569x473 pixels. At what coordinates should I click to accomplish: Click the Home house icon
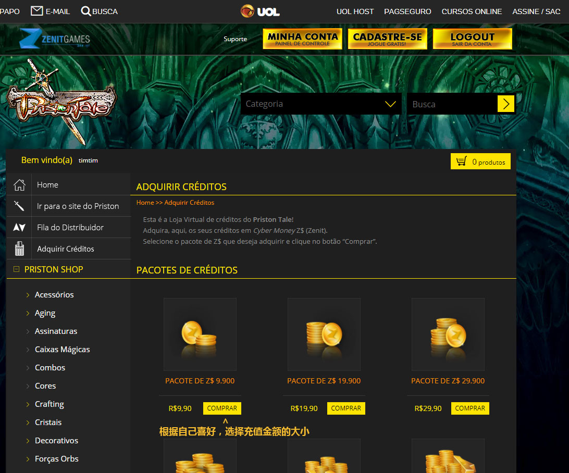(19, 184)
